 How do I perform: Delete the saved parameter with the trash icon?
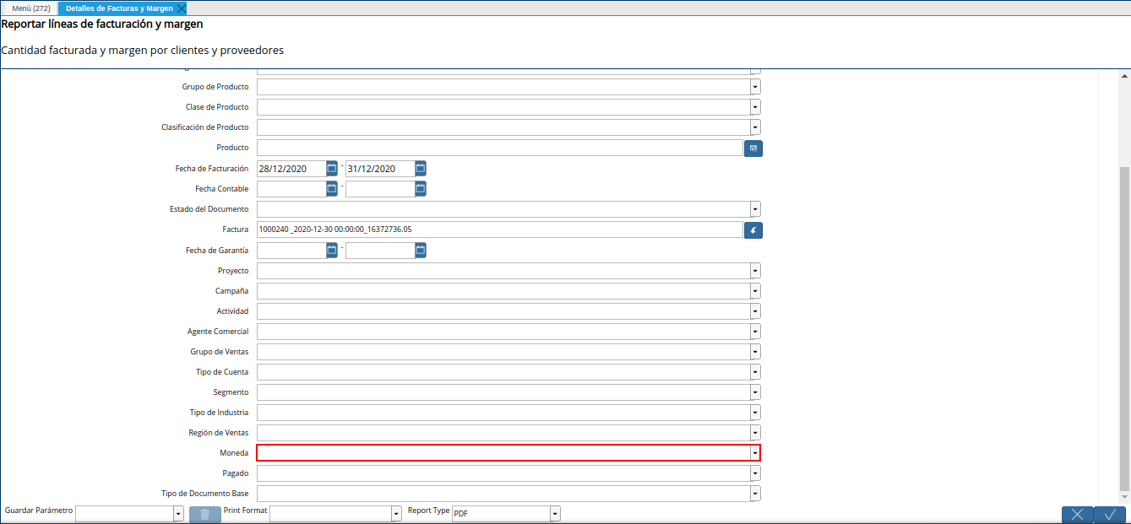coord(205,514)
